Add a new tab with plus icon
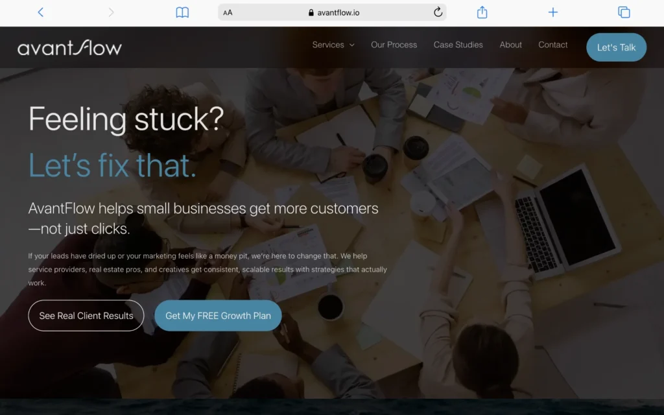This screenshot has width=664, height=415. click(552, 12)
